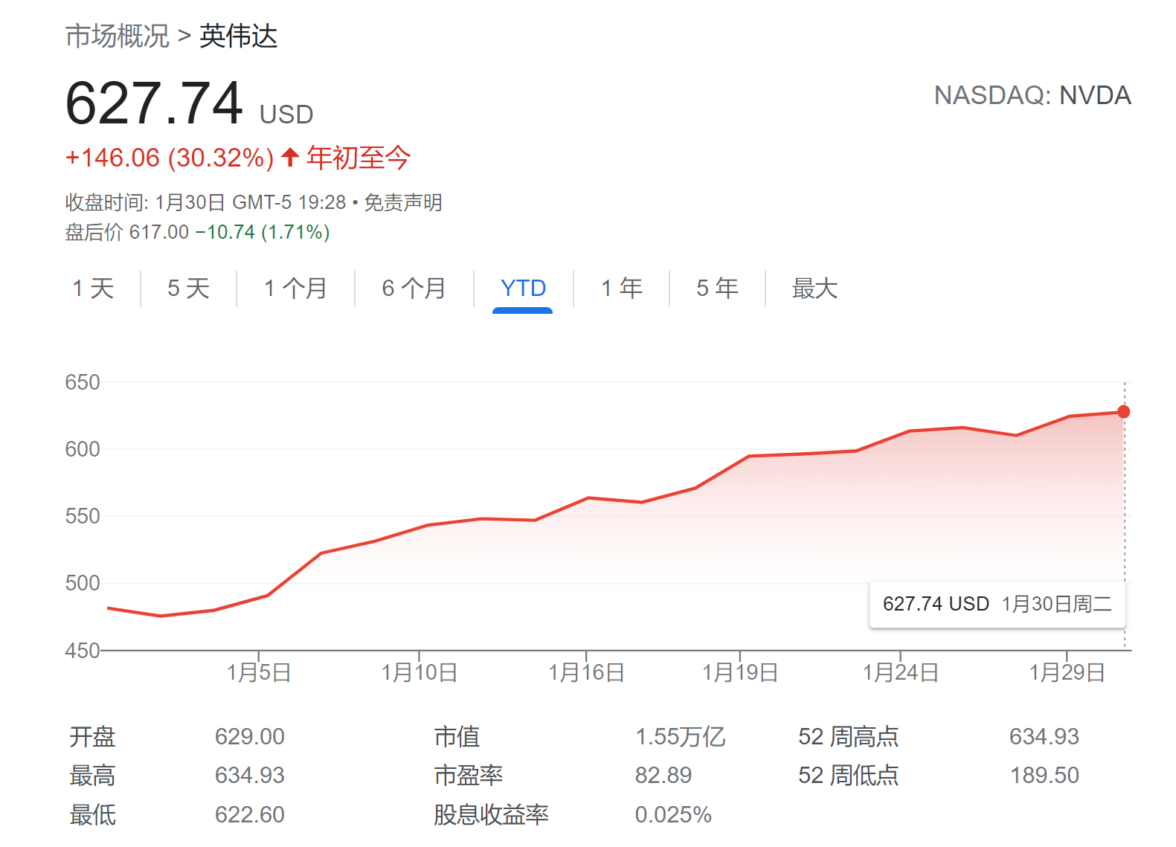Select the 6 个月 range tab
1176x847 pixels.
(x=414, y=289)
